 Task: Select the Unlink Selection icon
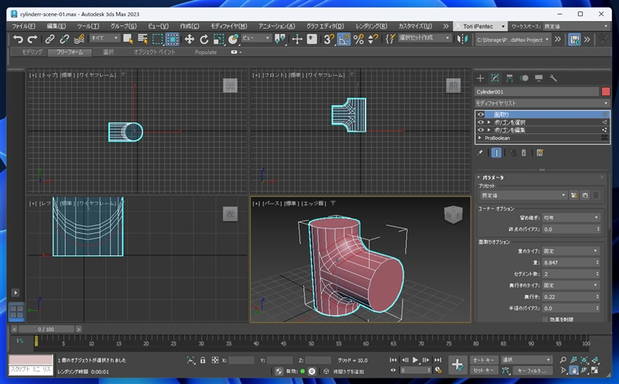(x=64, y=39)
